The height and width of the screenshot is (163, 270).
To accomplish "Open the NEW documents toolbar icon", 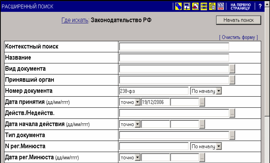I will pos(221,7).
